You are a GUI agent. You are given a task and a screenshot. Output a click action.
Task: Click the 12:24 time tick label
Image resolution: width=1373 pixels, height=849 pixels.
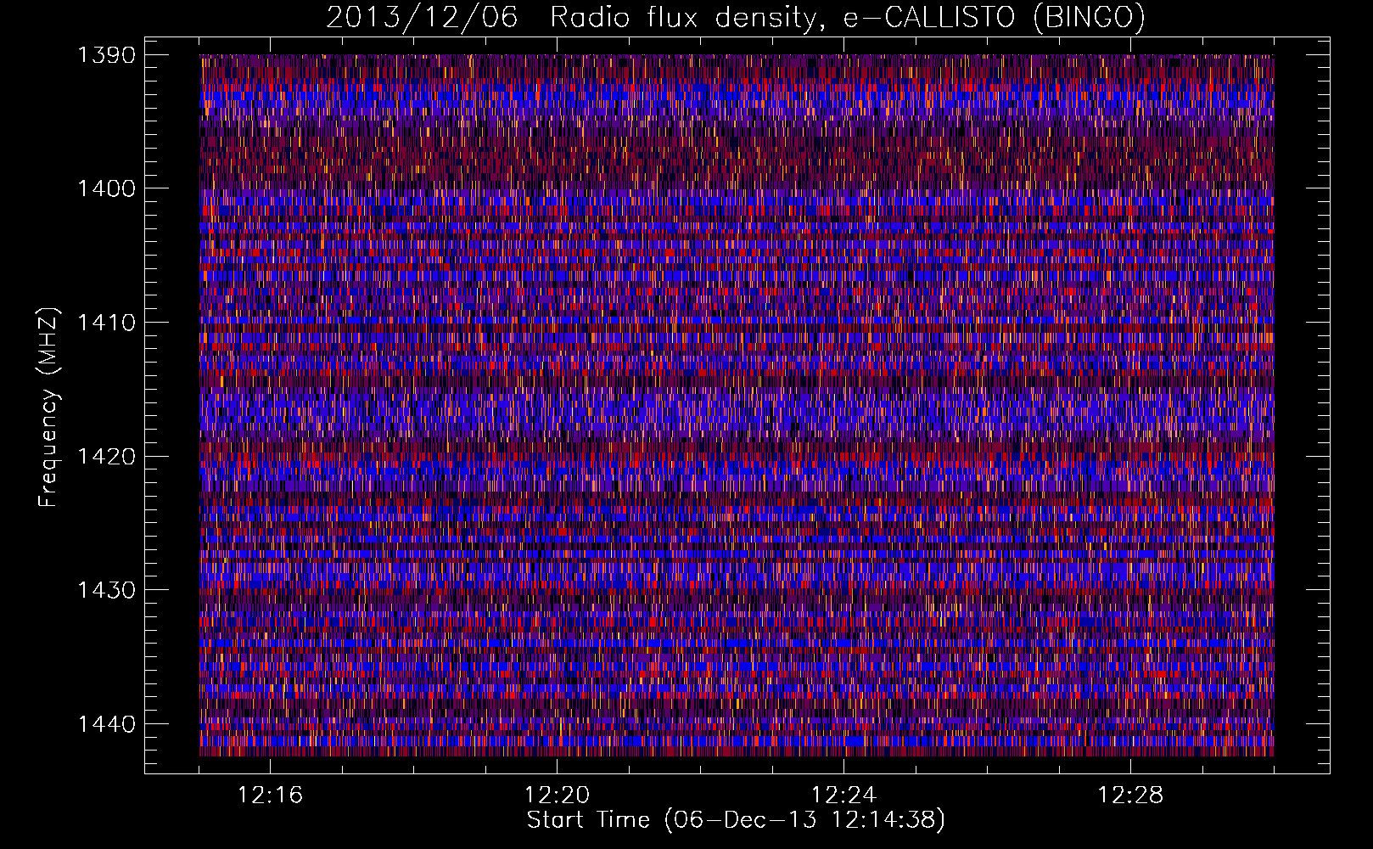[843, 796]
